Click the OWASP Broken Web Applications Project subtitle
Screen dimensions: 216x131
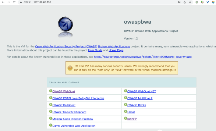click(x=151, y=31)
